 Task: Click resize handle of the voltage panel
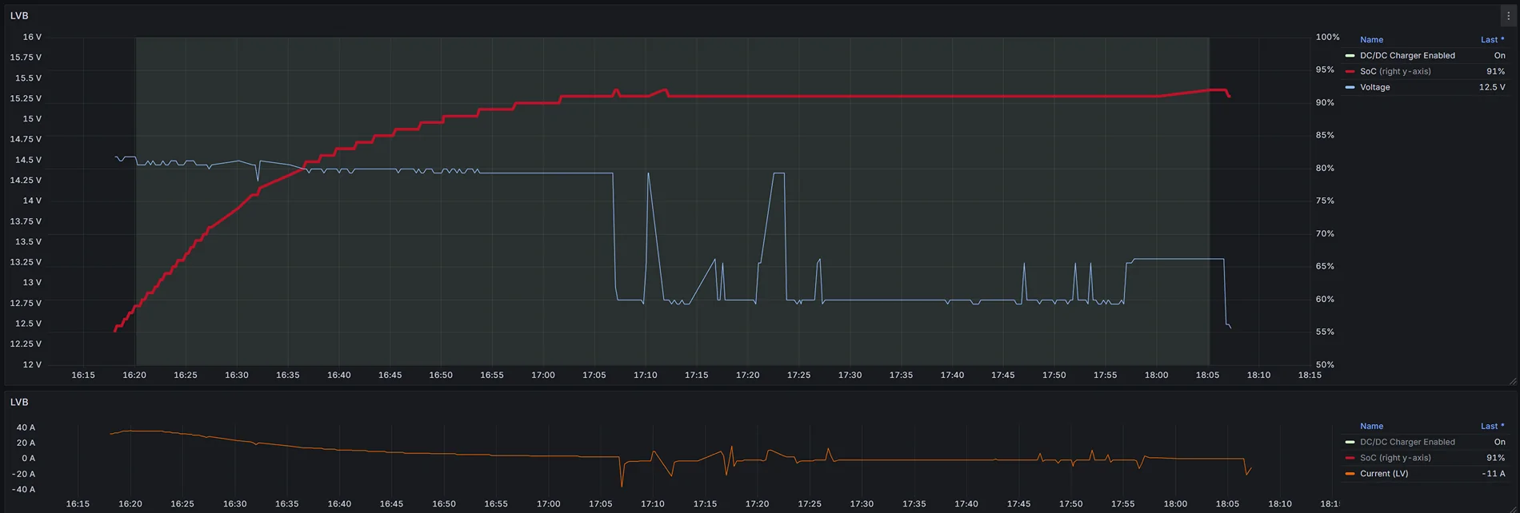[1512, 381]
